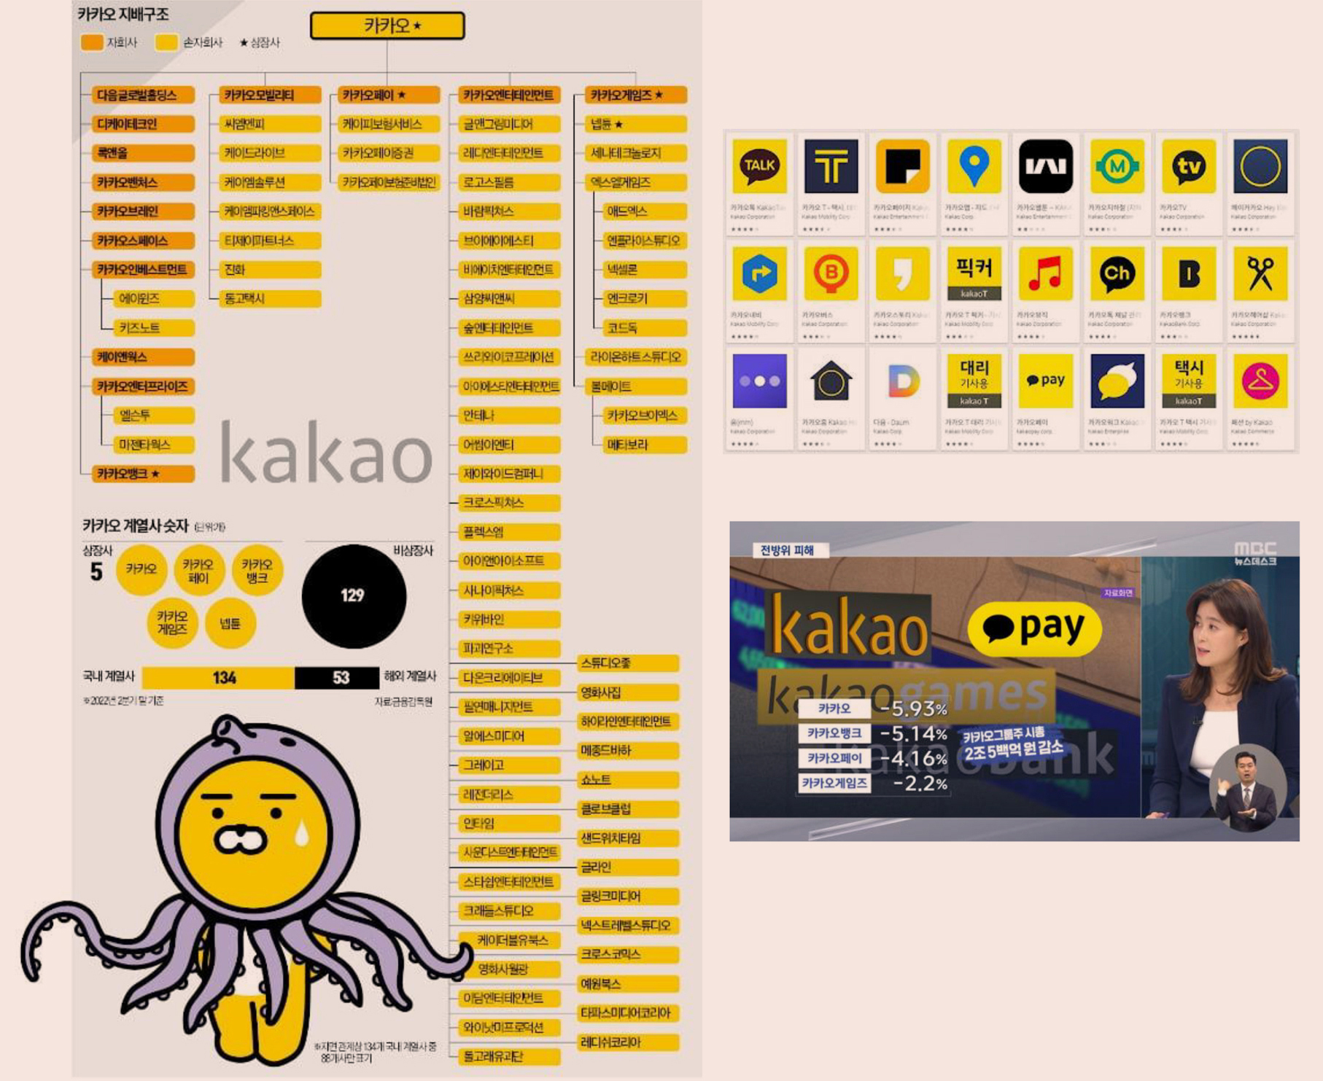Select the 키즈노트 box
Screen dimensions: 1323x1081
click(x=155, y=328)
